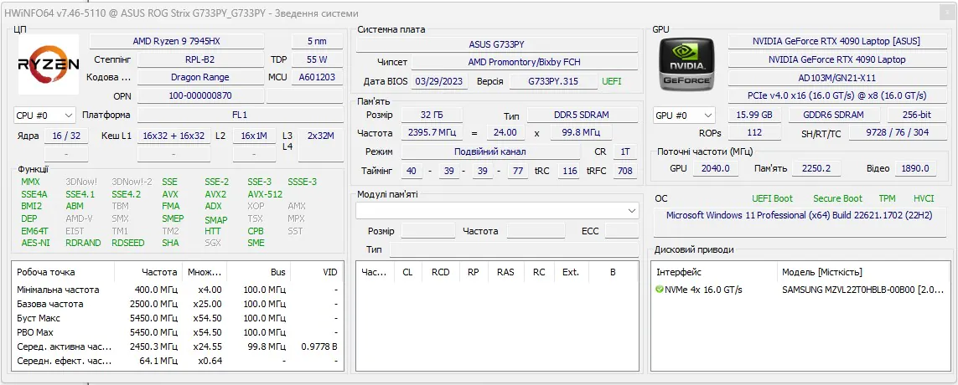Viewport: 958px width, 385px height.
Task: Open the GPU #0 selector dropdown
Action: 684,115
